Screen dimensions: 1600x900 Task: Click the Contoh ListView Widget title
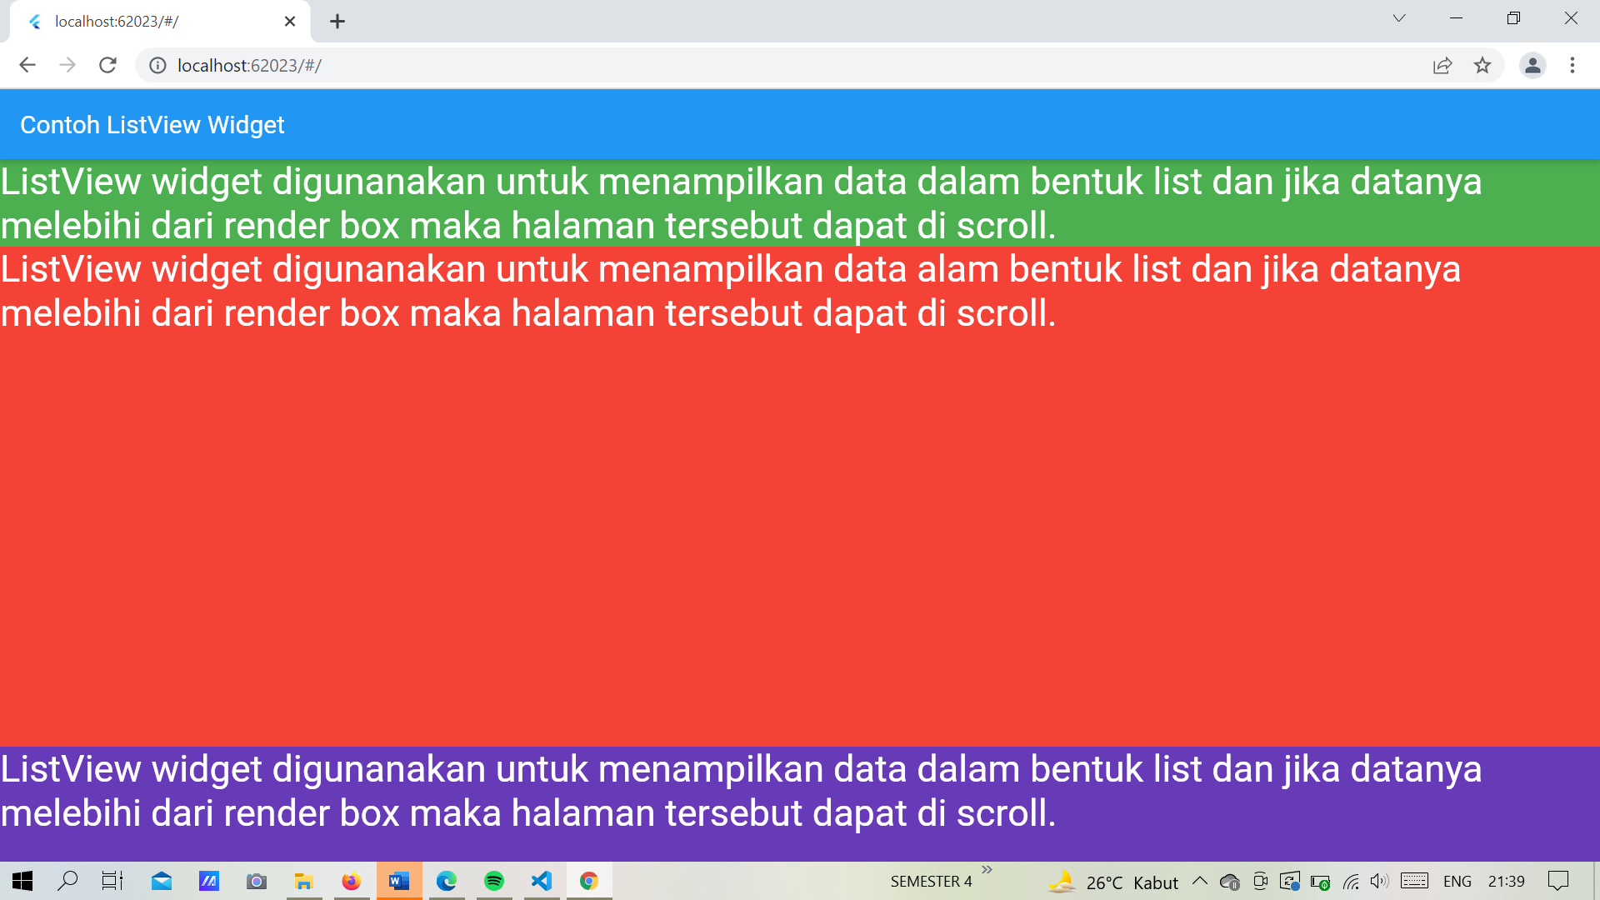tap(152, 125)
